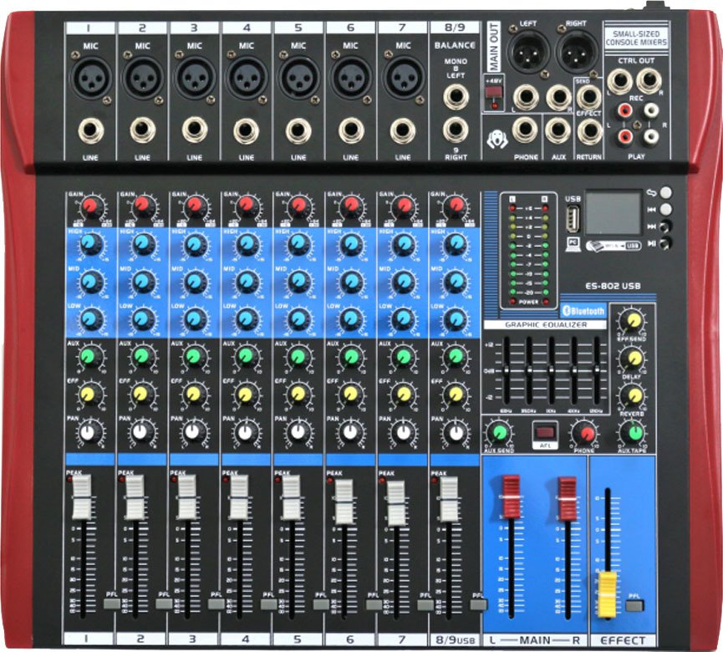The height and width of the screenshot is (652, 723).
Task: Click the USB port beside the display
Action: pyautogui.click(x=573, y=218)
